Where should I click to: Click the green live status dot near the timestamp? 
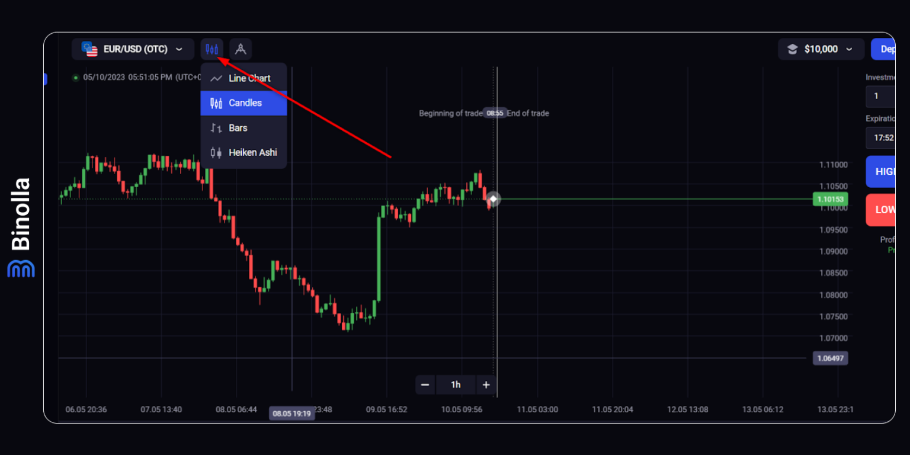click(x=75, y=78)
